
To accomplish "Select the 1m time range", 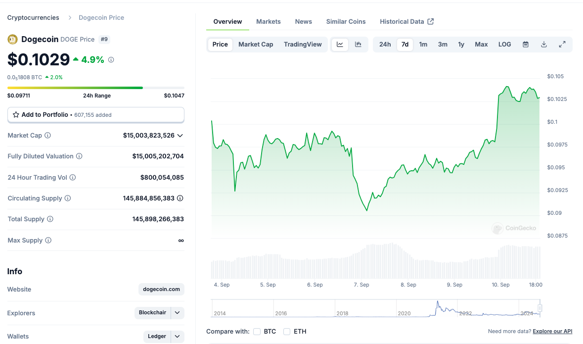I will tap(423, 45).
